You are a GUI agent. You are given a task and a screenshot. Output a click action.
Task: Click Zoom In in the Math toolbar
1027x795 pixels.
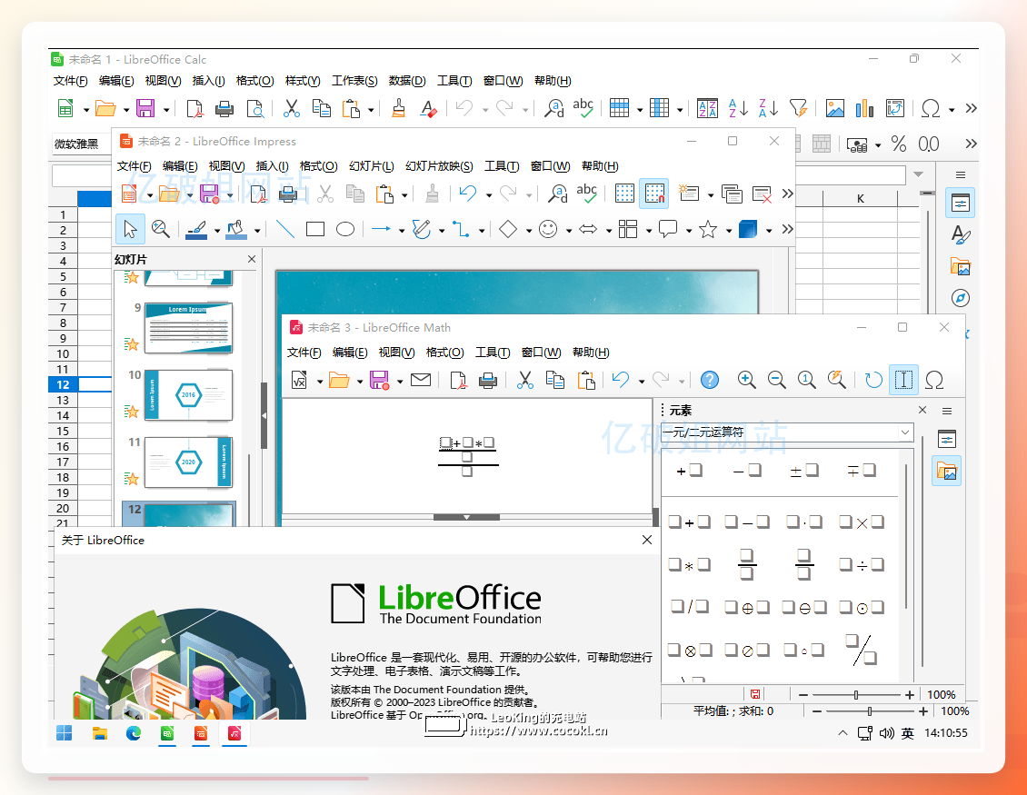[746, 380]
